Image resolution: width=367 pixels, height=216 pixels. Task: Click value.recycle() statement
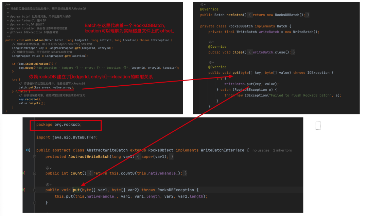pyautogui.click(x=32, y=103)
